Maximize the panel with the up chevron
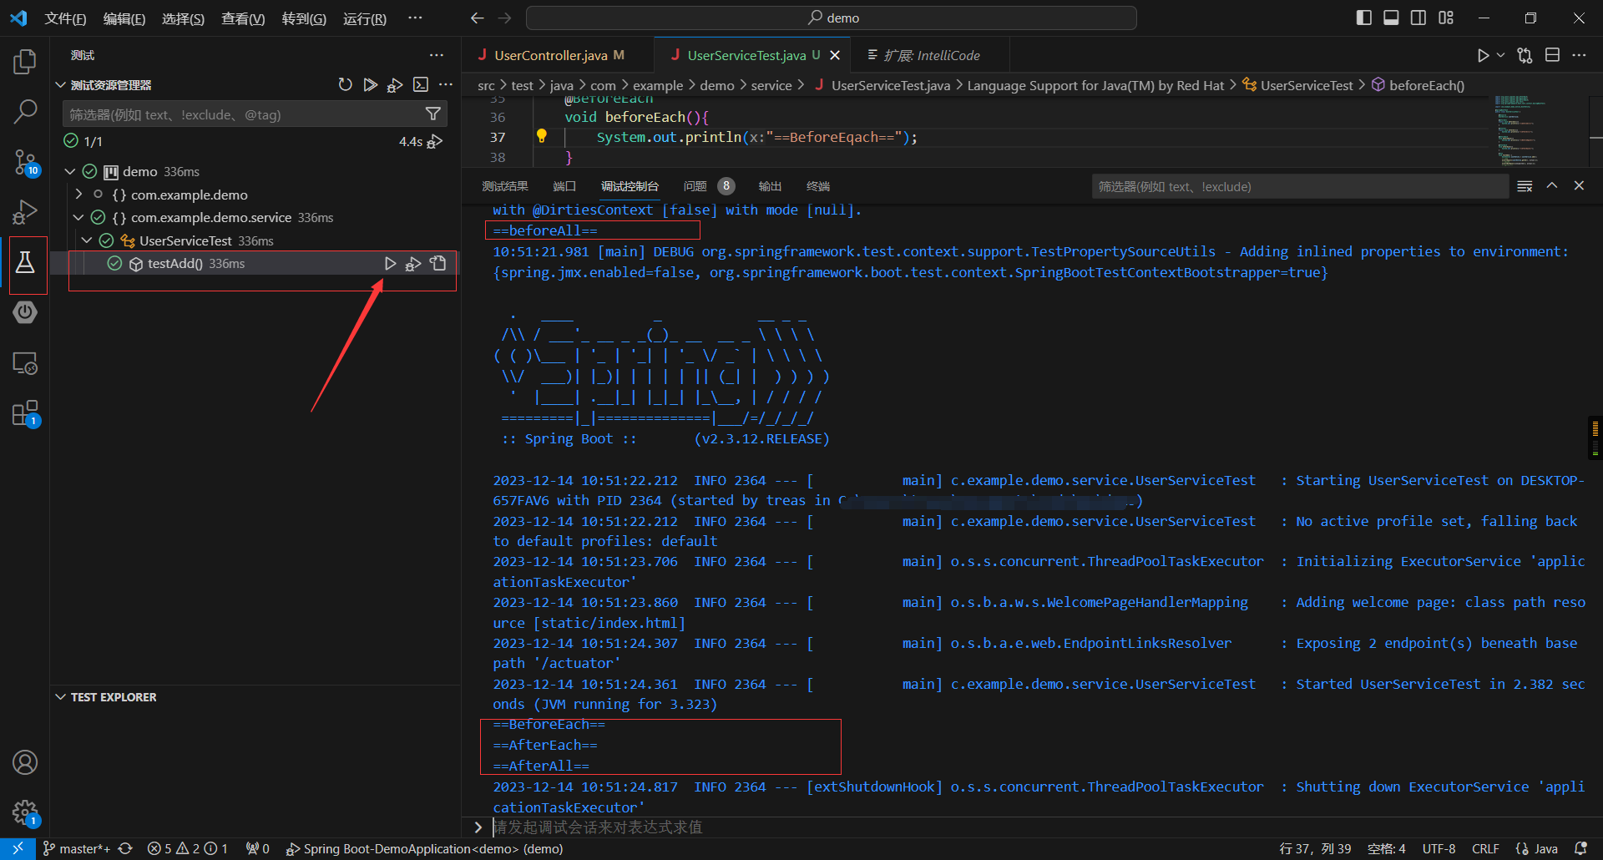 (x=1552, y=185)
